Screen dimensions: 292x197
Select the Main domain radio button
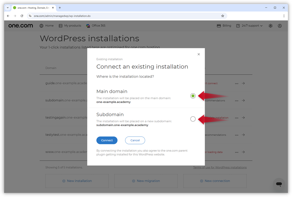point(193,96)
